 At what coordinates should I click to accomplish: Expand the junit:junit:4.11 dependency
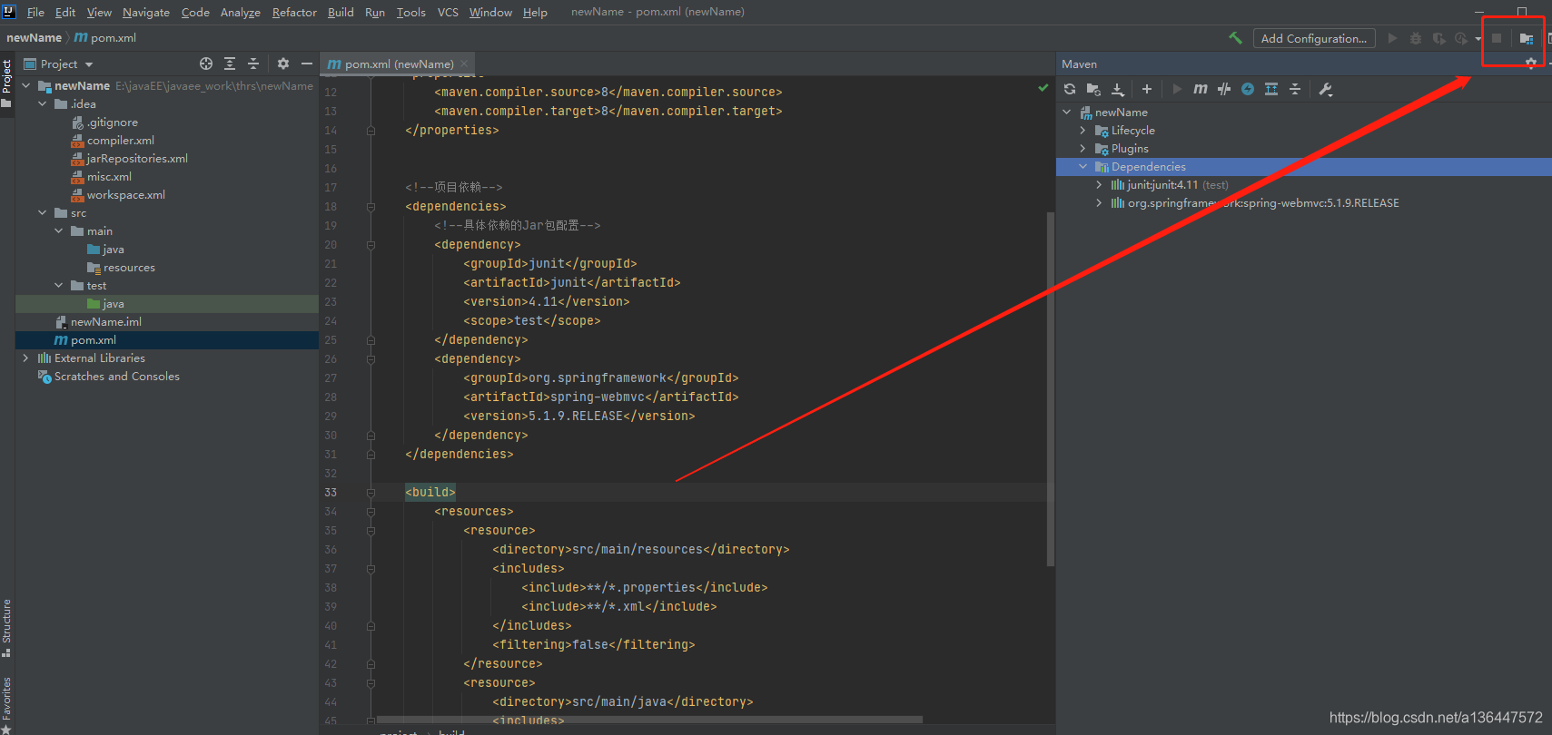tap(1099, 184)
